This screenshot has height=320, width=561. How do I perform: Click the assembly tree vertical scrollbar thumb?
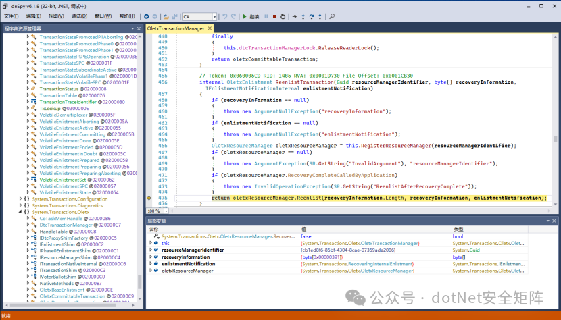click(x=139, y=282)
